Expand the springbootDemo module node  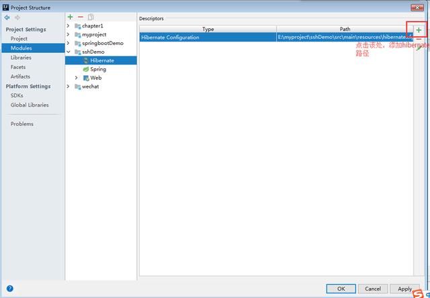click(x=69, y=43)
